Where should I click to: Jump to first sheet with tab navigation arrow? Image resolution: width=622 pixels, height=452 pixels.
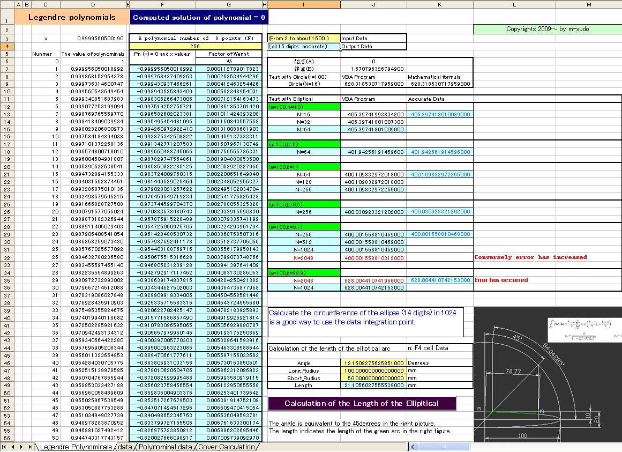tap(4, 447)
